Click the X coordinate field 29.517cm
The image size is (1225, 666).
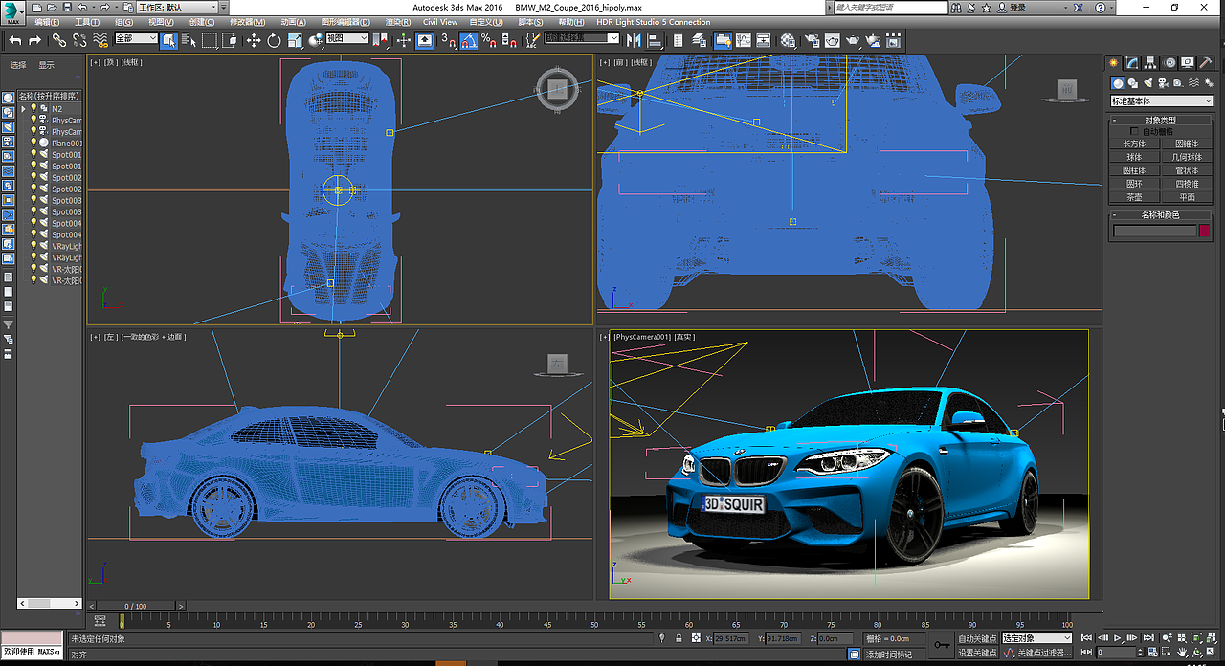(x=733, y=638)
